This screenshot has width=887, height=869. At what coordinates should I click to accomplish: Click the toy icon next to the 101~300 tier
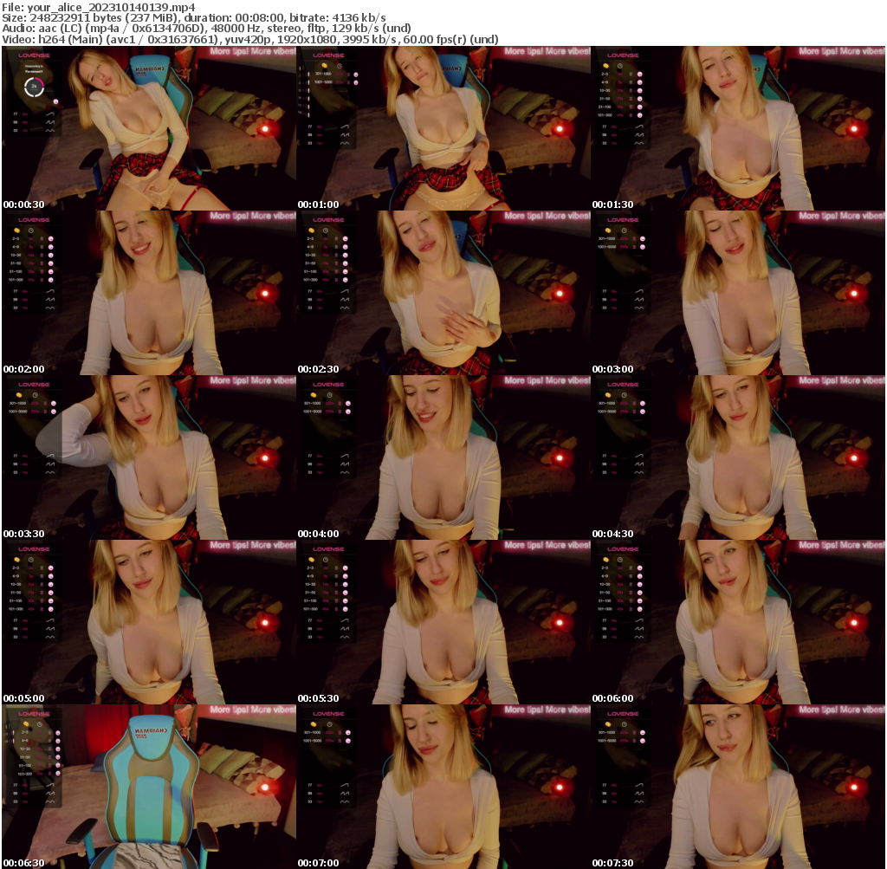coord(640,114)
